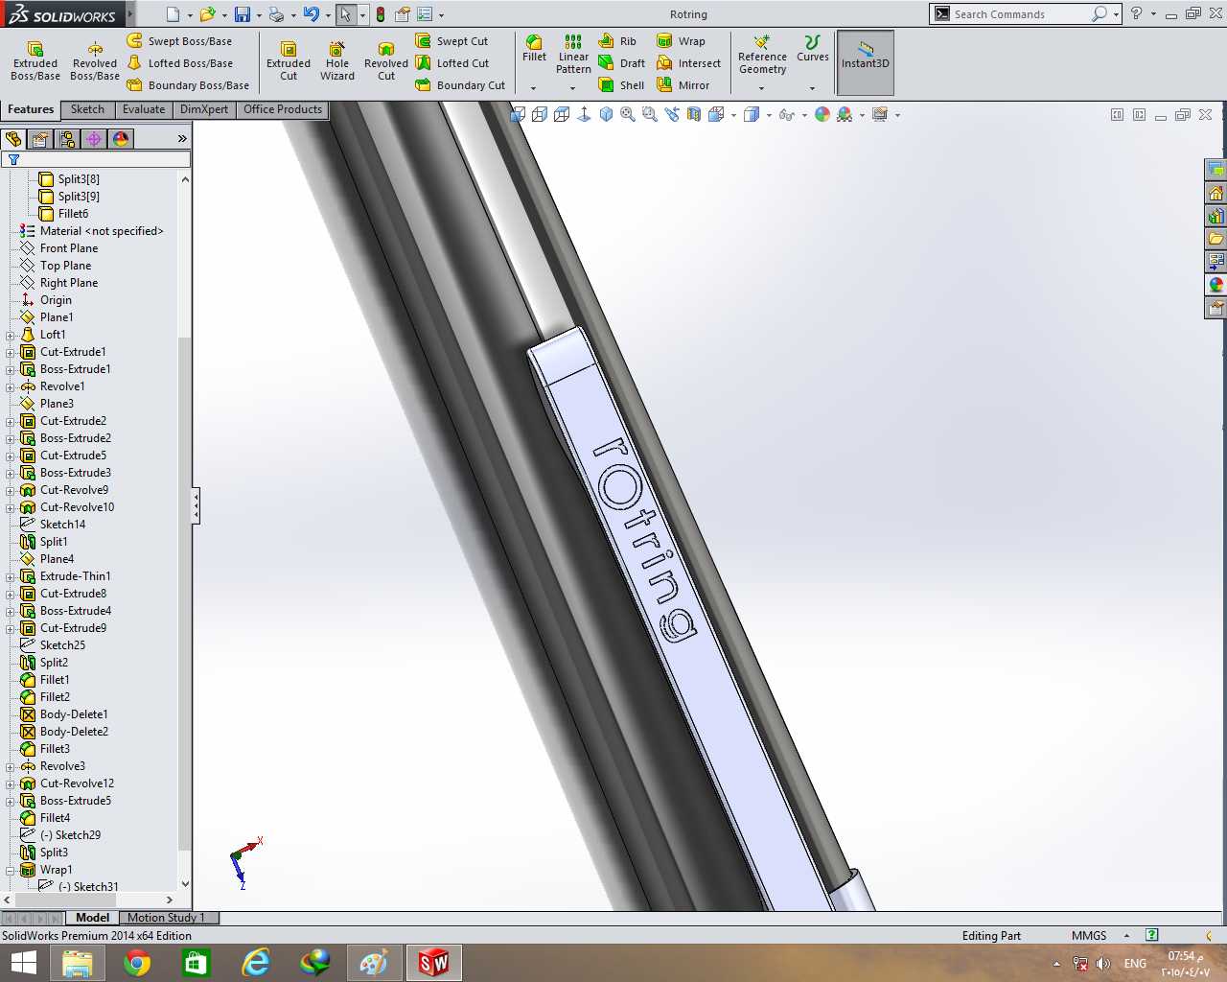Click Extruded Boss/Base button
Image resolution: width=1227 pixels, height=982 pixels.
pyautogui.click(x=35, y=62)
